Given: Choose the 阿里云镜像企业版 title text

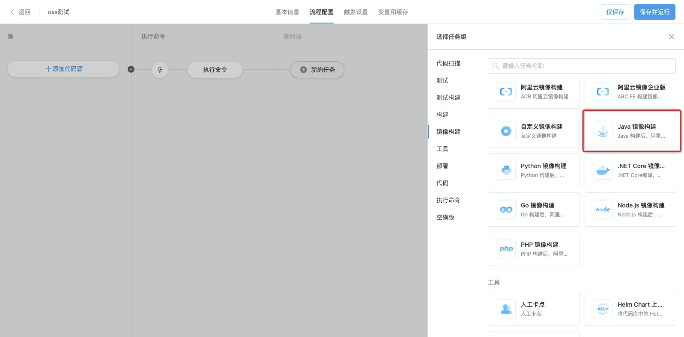Looking at the screenshot, I should (x=642, y=87).
